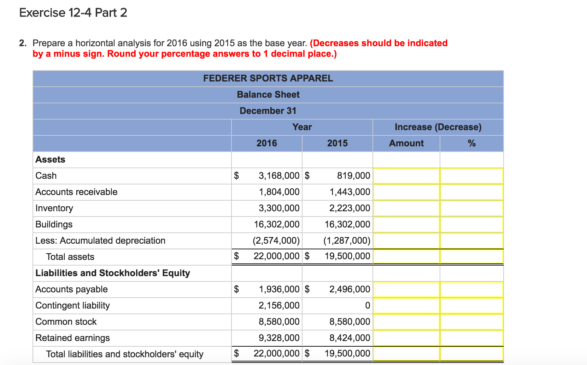Select the Assets row label
The width and height of the screenshot is (587, 365).
[50, 159]
